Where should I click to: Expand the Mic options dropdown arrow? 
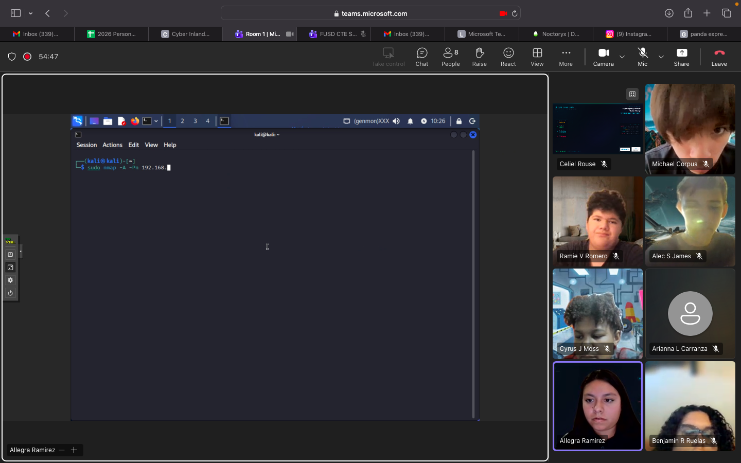pyautogui.click(x=661, y=57)
